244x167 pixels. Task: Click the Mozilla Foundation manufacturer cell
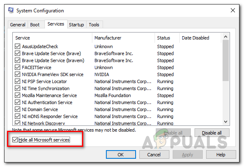pyautogui.click(x=113, y=95)
